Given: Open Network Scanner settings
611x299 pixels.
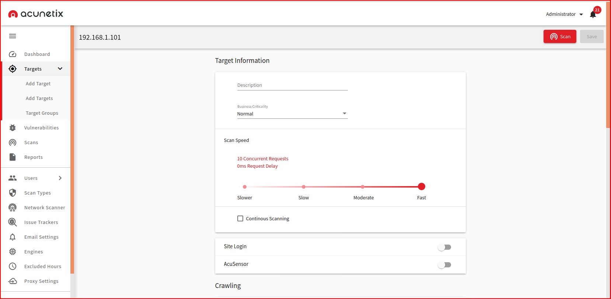Looking at the screenshot, I should 45,207.
